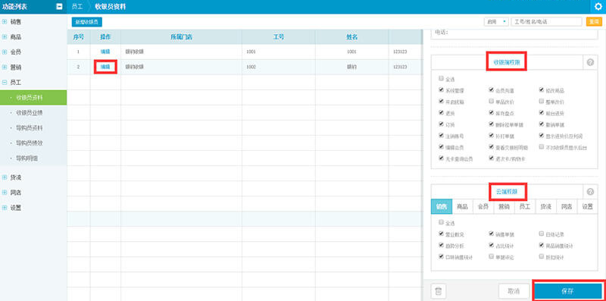The width and height of the screenshot is (606, 301).
Task: Expand the 设置 group in the sidebar
Action: (5, 208)
